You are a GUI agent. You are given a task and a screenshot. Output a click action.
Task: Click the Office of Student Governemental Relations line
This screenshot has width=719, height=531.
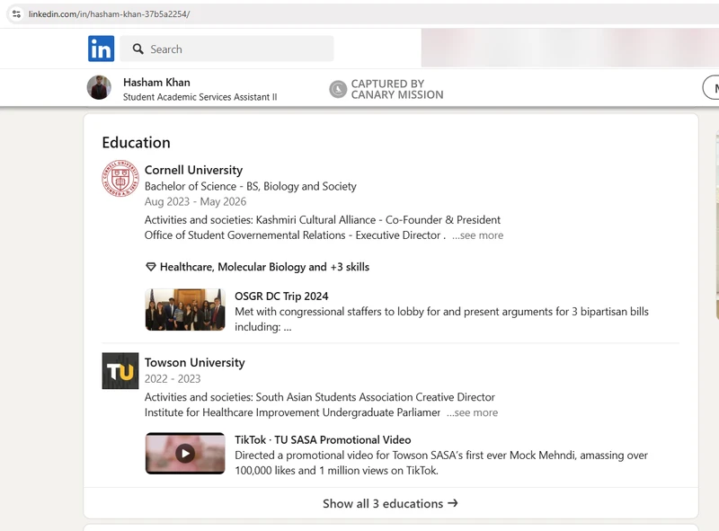(x=295, y=235)
